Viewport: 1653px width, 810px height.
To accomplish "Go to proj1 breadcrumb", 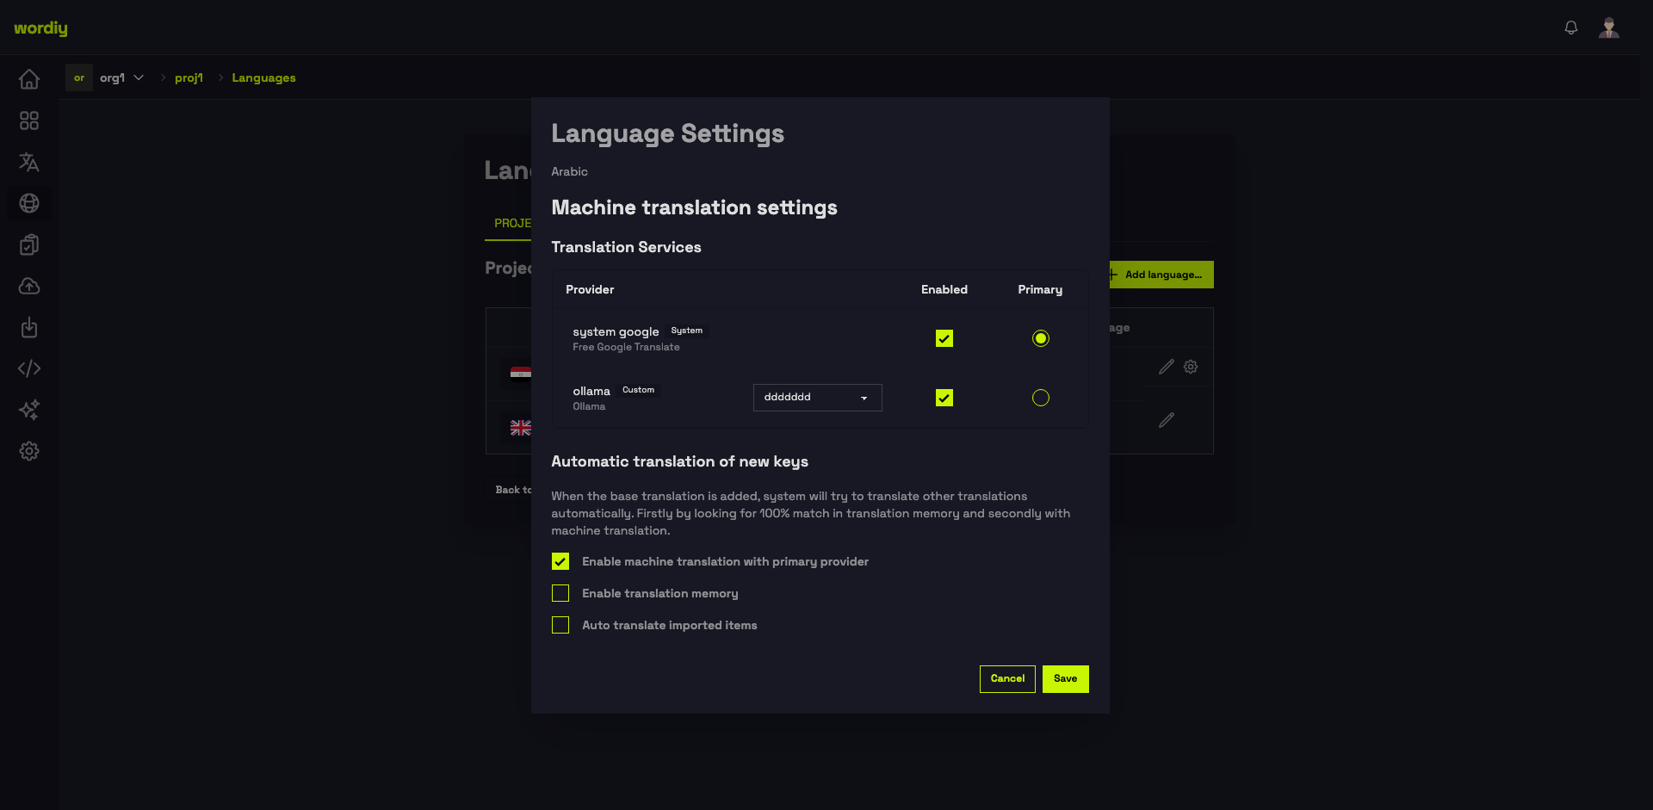I will 189,77.
